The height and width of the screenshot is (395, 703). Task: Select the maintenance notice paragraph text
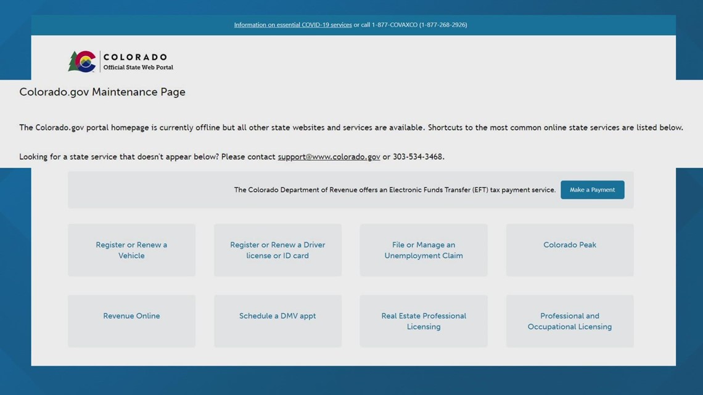pos(351,128)
